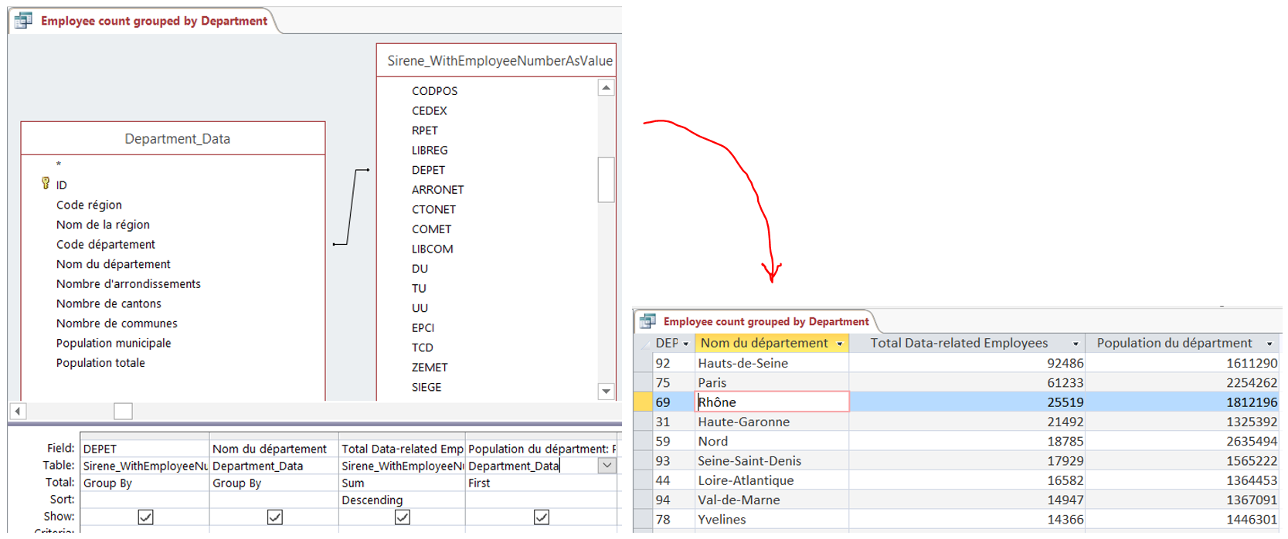Select the row selector for the Rhône record

643,402
